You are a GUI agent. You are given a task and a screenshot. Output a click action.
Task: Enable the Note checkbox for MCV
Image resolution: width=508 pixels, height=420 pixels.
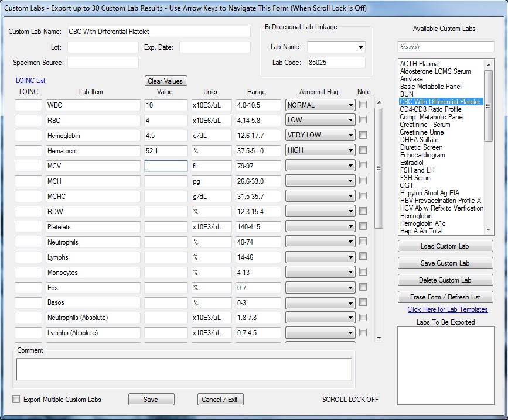pyautogui.click(x=363, y=165)
